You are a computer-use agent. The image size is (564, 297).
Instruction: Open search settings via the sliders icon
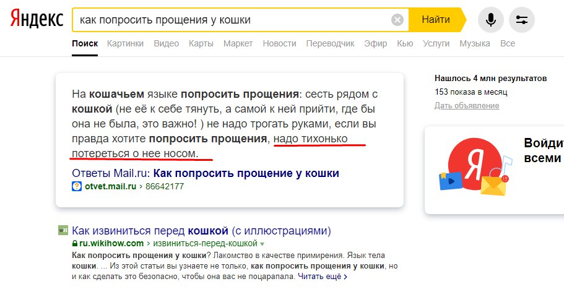pyautogui.click(x=521, y=20)
